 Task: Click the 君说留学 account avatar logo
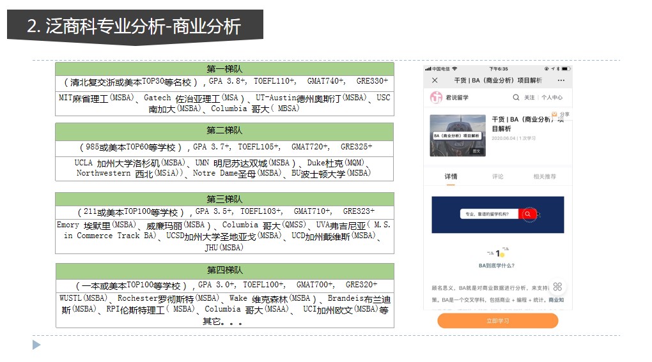436,97
